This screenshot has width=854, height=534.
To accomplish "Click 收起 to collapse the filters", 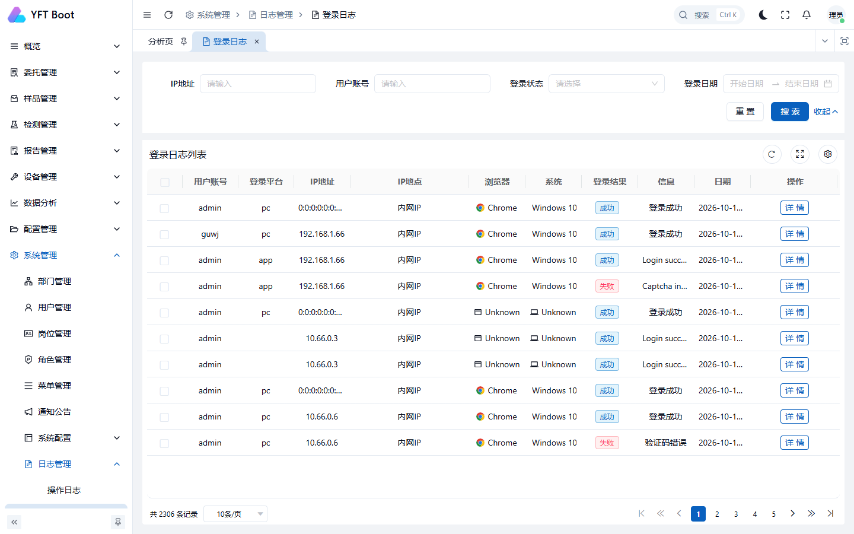I will point(826,112).
